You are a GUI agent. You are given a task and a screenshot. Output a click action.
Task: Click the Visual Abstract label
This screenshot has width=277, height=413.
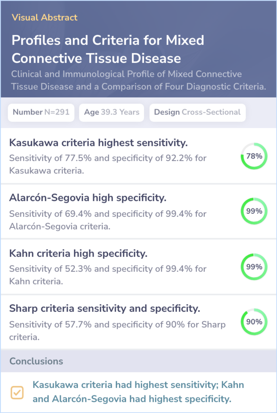pyautogui.click(x=44, y=17)
